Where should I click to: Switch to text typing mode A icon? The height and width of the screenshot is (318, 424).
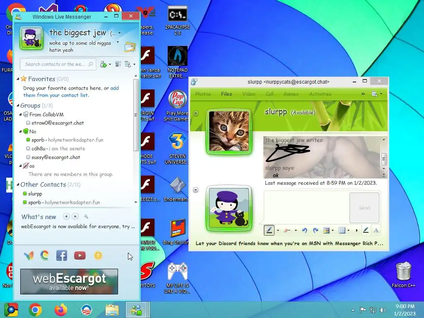[x=376, y=230]
